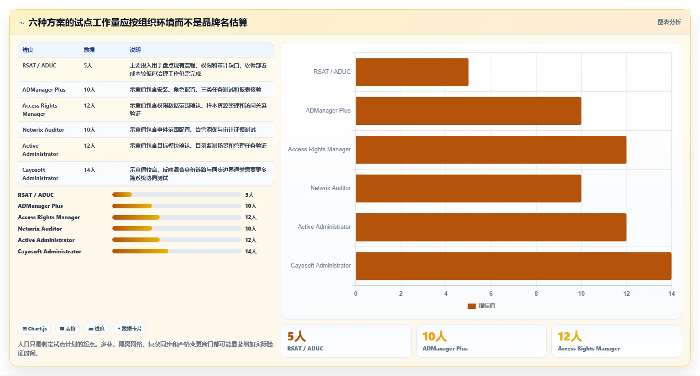Viewport: 700px width, 376px height.
Task: Open the 10人 ADManager Plus data card
Action: (481, 341)
